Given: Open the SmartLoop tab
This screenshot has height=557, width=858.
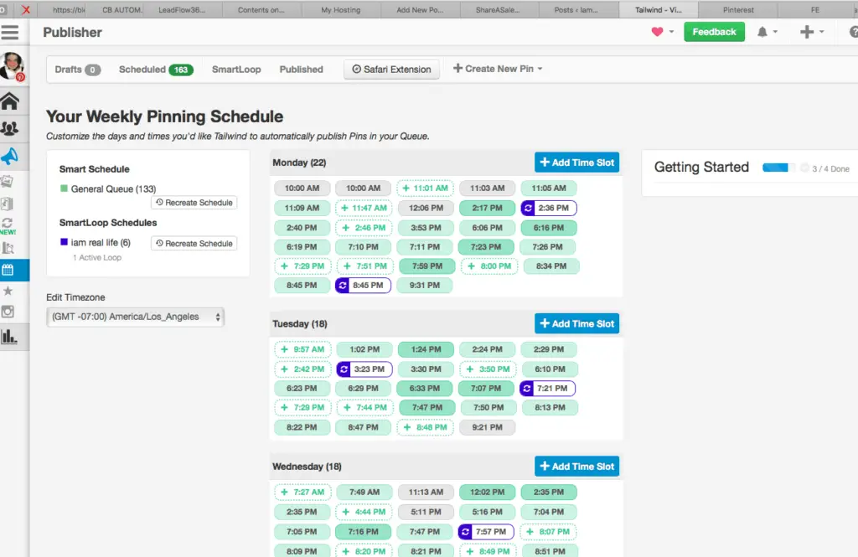Looking at the screenshot, I should point(236,70).
